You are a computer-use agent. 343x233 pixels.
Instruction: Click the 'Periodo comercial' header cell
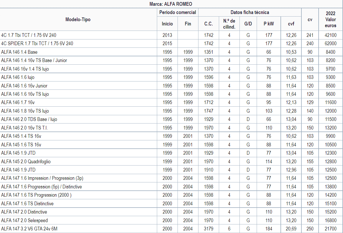pyautogui.click(x=178, y=12)
